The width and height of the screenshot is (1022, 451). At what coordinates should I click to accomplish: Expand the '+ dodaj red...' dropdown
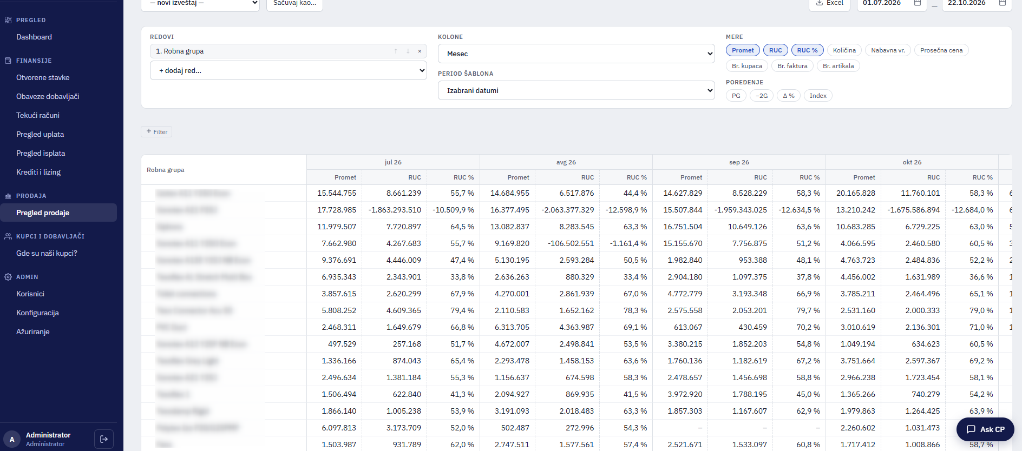(289, 70)
